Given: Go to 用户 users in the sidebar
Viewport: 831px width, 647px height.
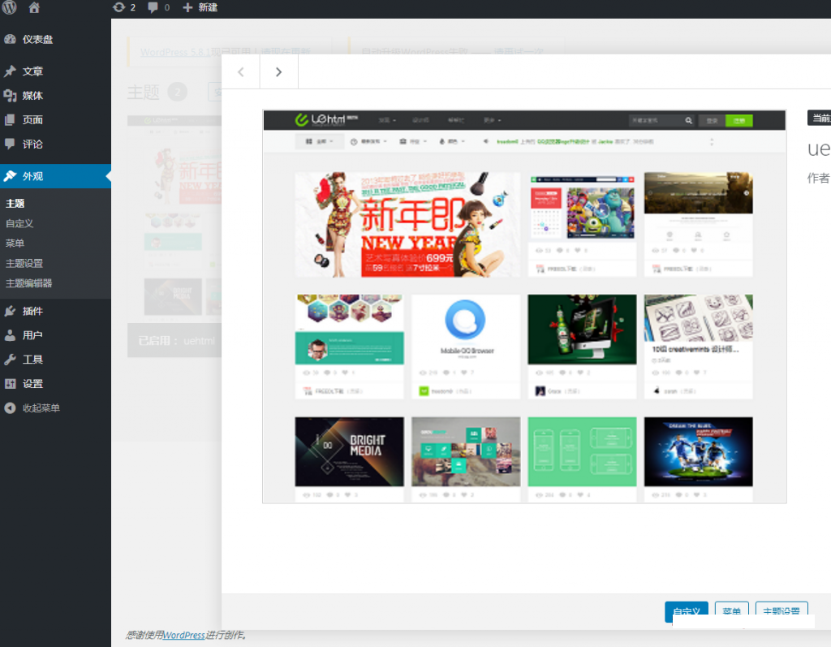Looking at the screenshot, I should 32,335.
